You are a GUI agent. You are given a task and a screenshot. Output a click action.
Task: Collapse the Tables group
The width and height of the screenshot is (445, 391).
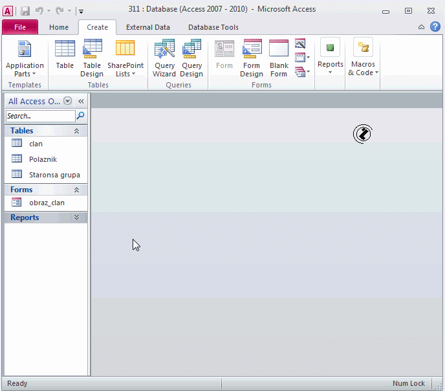point(76,131)
